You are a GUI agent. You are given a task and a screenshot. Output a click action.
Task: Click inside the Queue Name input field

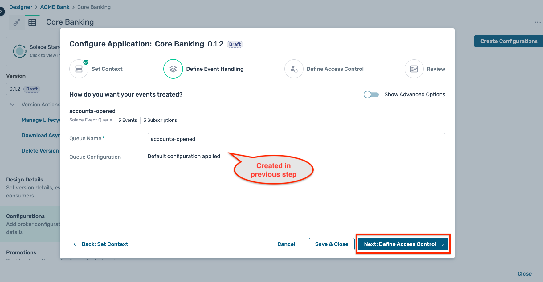(296, 139)
